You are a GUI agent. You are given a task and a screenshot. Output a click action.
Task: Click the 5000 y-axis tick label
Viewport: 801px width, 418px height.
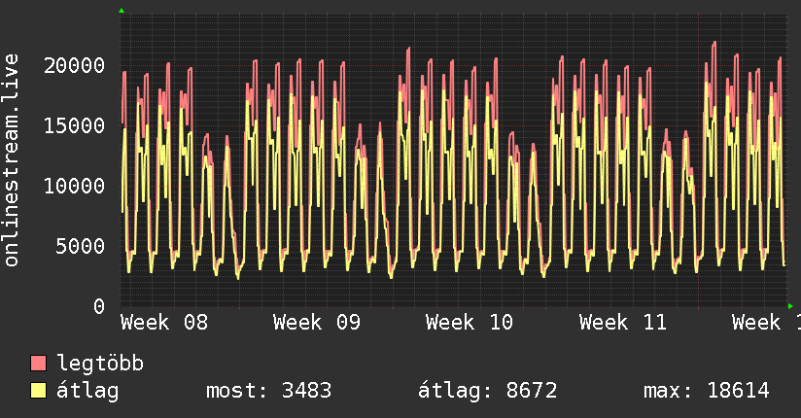point(81,246)
